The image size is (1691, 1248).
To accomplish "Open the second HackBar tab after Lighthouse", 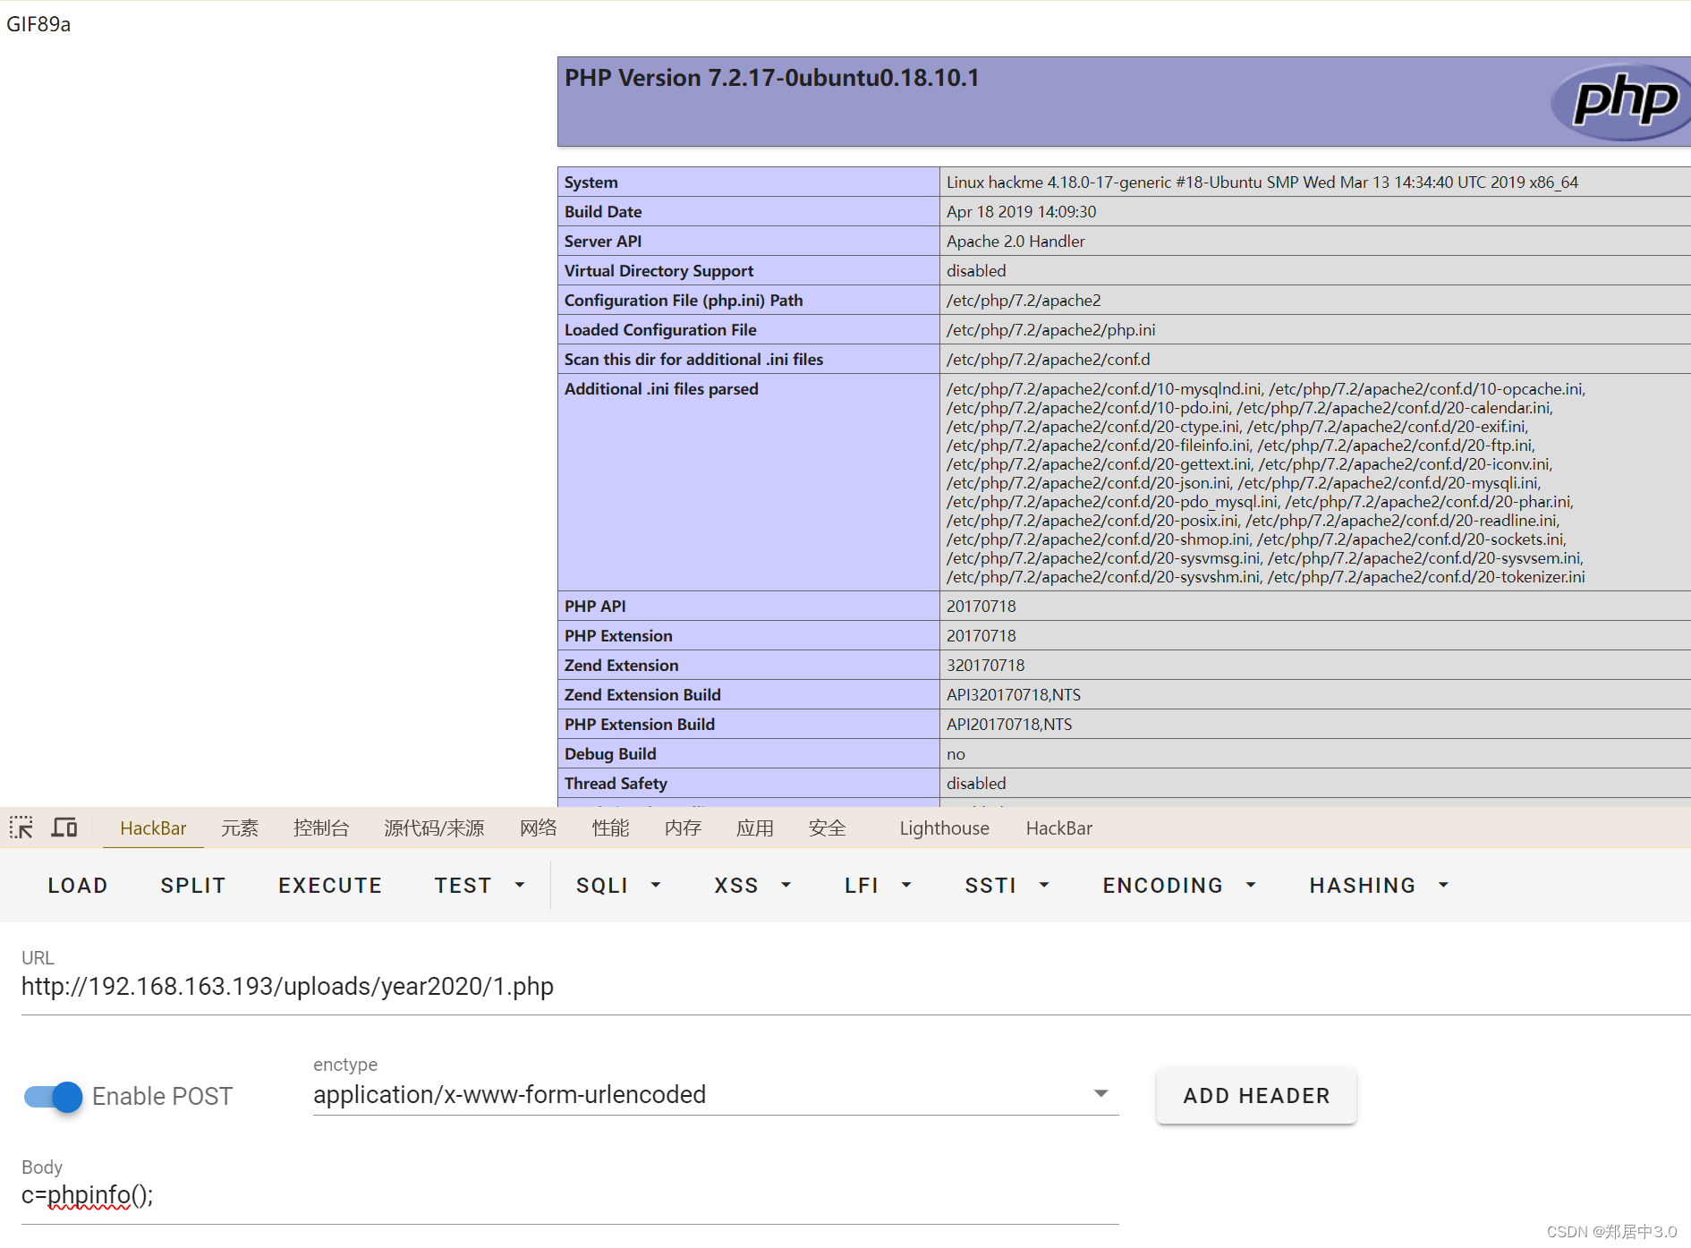I will 1059,828.
